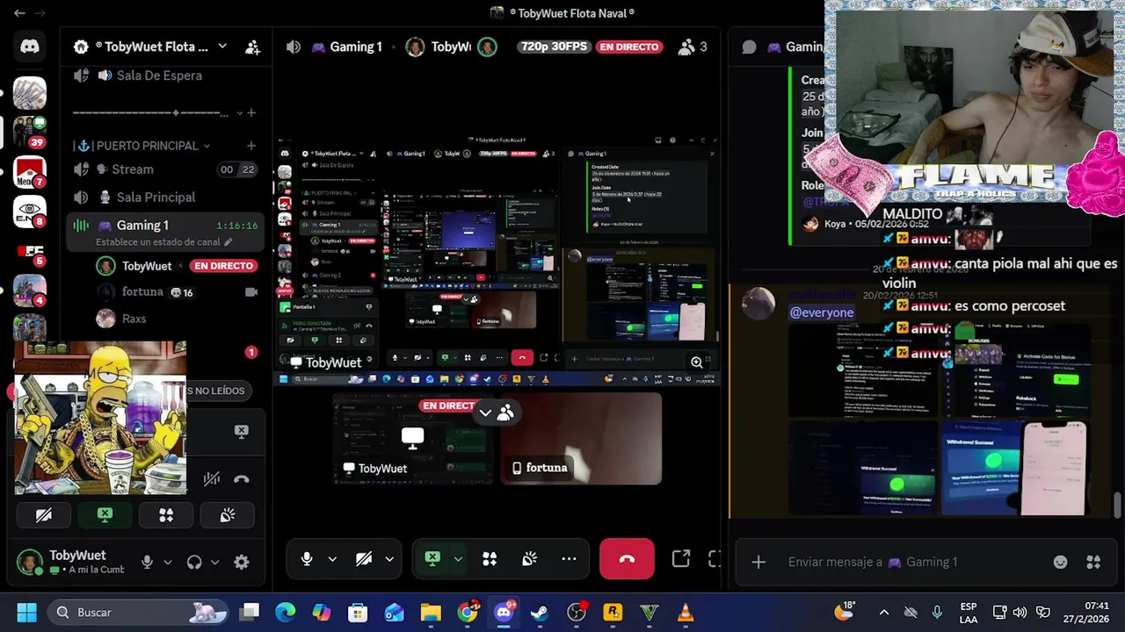Image resolution: width=1125 pixels, height=632 pixels.
Task: Add a channel to PUERTO PRINCIPAL category
Action: pyautogui.click(x=251, y=146)
